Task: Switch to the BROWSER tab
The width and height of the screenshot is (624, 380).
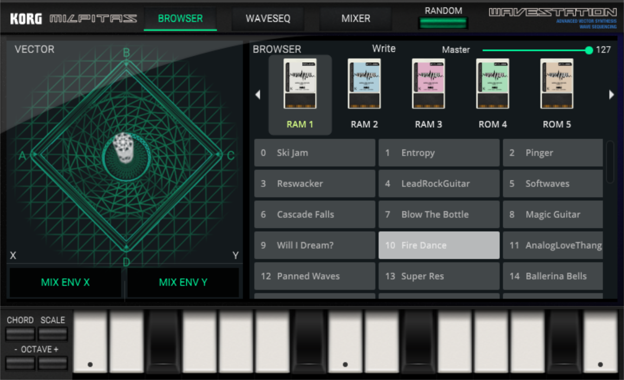Action: [180, 19]
